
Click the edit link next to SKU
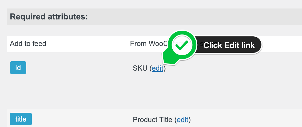pos(158,68)
